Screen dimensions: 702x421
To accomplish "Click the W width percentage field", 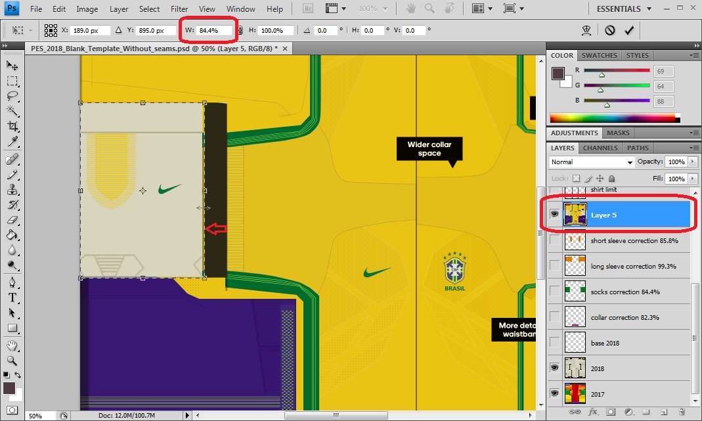I will [214, 30].
